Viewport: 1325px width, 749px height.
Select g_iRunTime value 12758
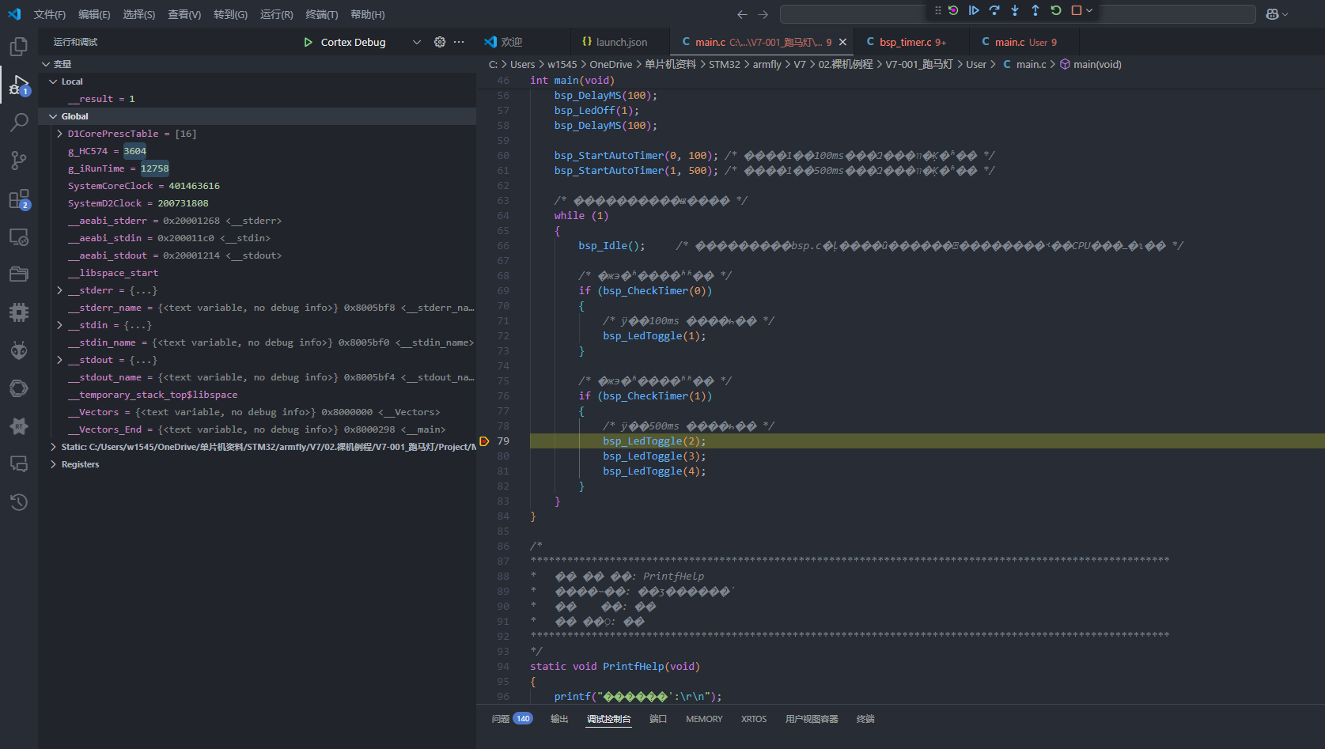pos(154,168)
